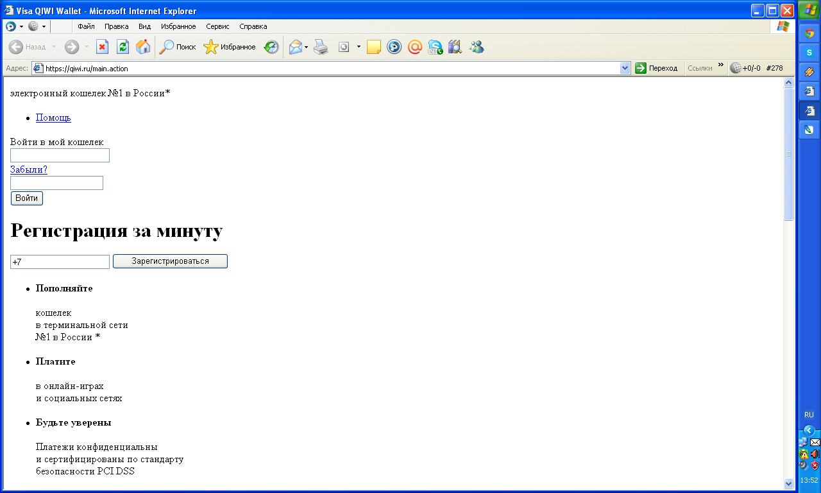
Task: Open the address bar URL dropdown
Action: point(625,68)
